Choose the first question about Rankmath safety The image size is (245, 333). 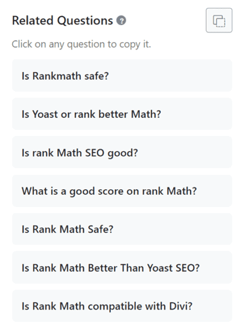click(122, 75)
